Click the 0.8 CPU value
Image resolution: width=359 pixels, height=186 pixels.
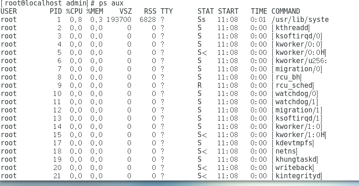click(x=76, y=20)
